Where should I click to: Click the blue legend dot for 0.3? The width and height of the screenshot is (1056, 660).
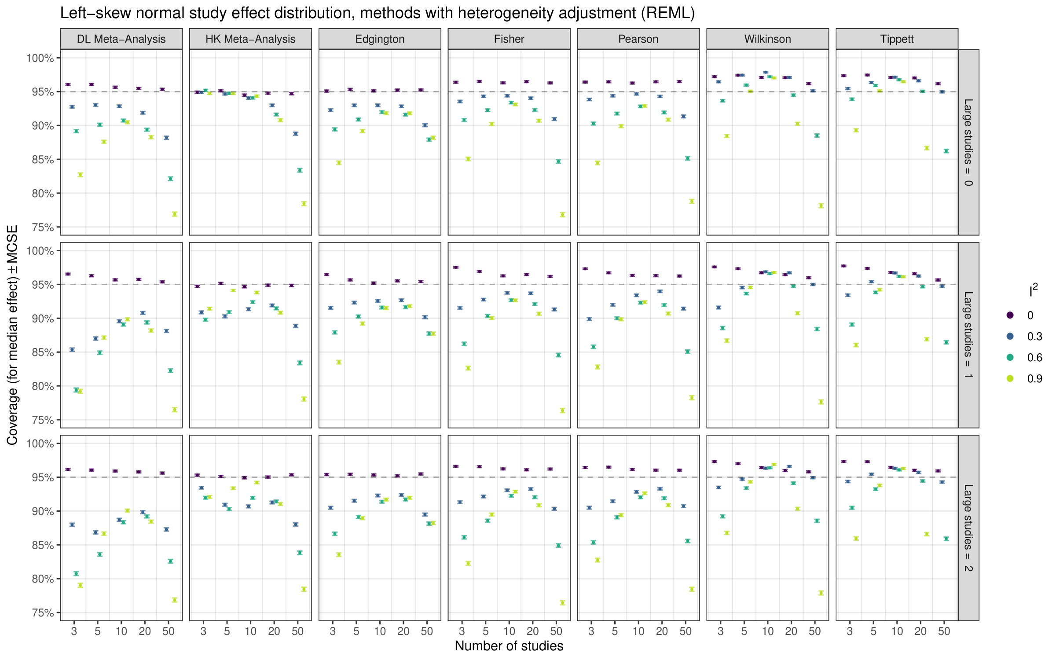[x=1010, y=336]
